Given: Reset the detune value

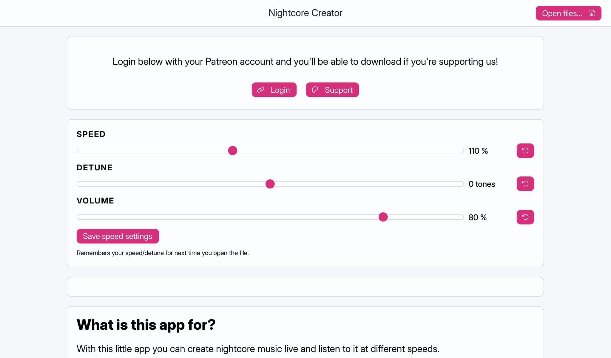Looking at the screenshot, I should click(x=525, y=184).
